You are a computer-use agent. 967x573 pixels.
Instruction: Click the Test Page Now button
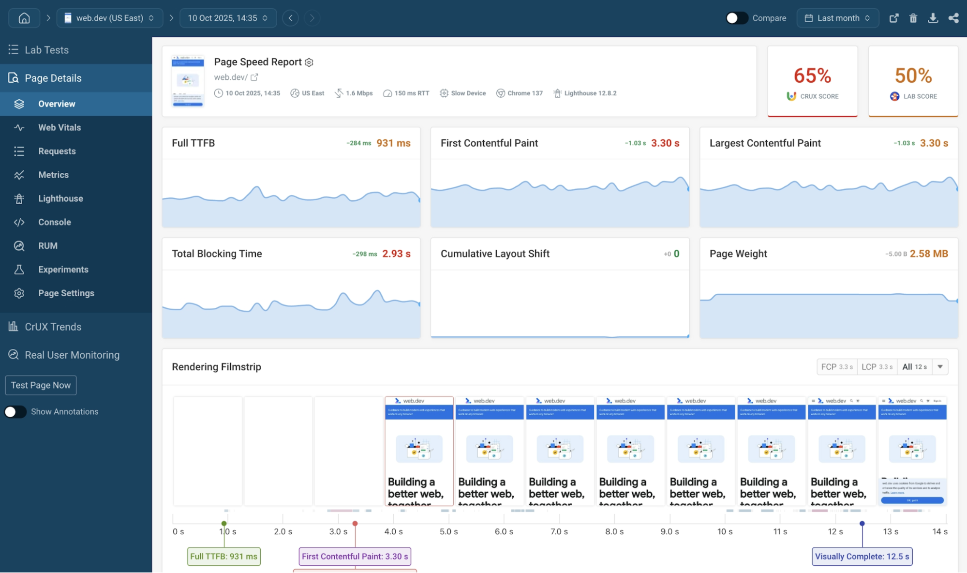coord(41,385)
